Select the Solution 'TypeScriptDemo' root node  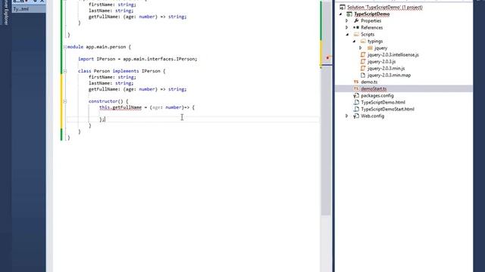click(x=384, y=7)
